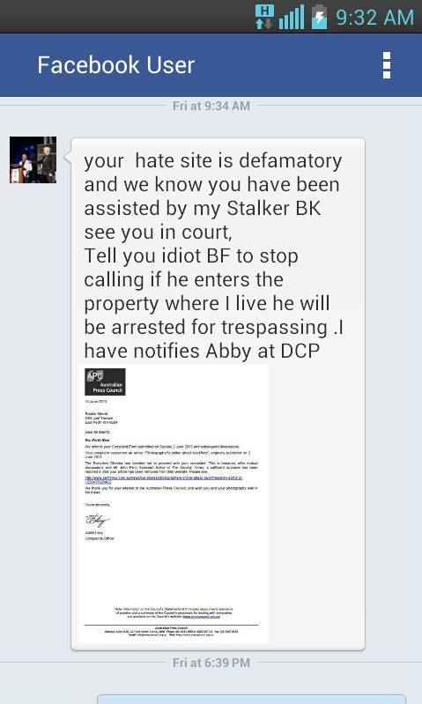This screenshot has height=704, width=422.
Task: Tap the sender's profile picture
Action: coord(33,159)
